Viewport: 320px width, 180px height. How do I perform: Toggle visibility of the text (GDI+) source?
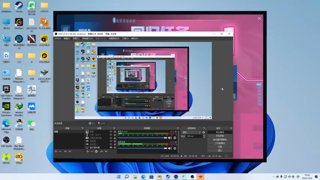(111, 135)
